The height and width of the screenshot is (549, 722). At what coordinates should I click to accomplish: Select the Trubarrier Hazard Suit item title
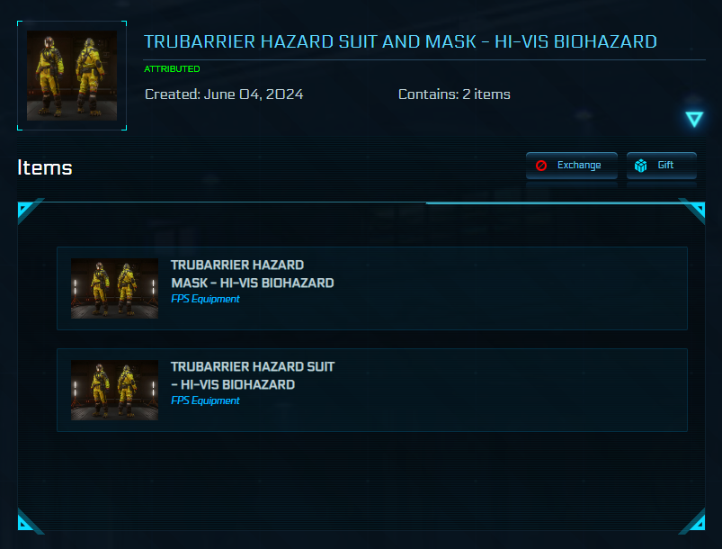253,375
